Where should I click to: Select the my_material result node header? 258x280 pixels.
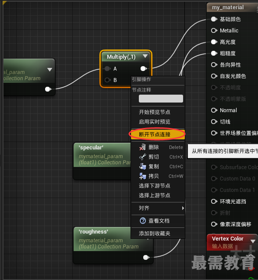coord(232,7)
